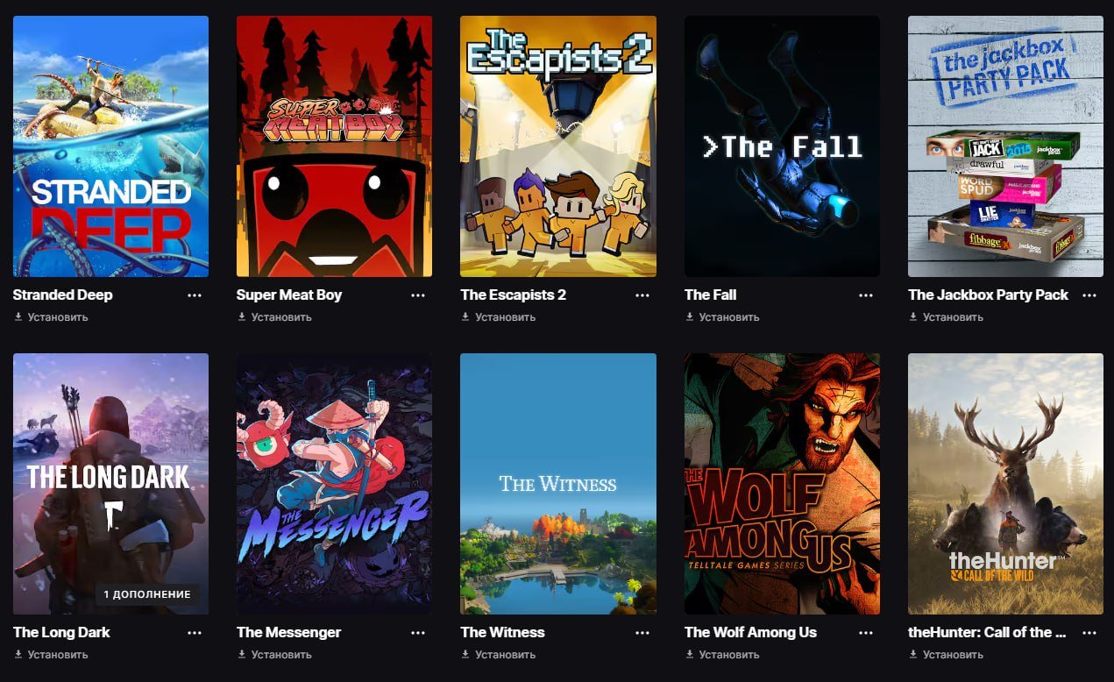Open the three-dot menu for The Escapists 2
The image size is (1114, 682).
pos(642,295)
